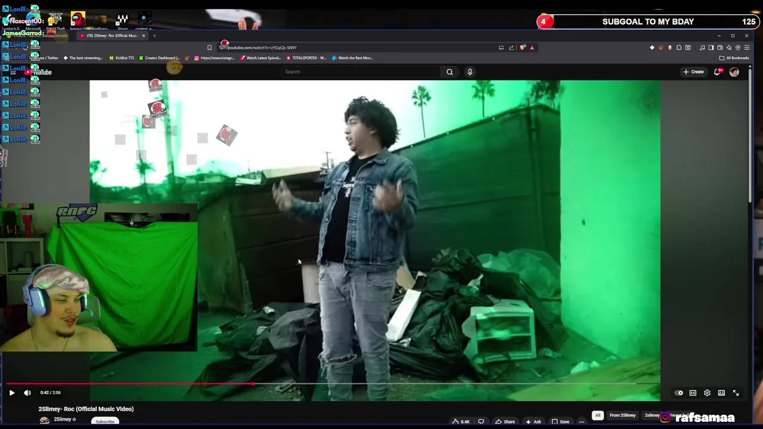Click the progress bar scrubber handle

coord(253,384)
